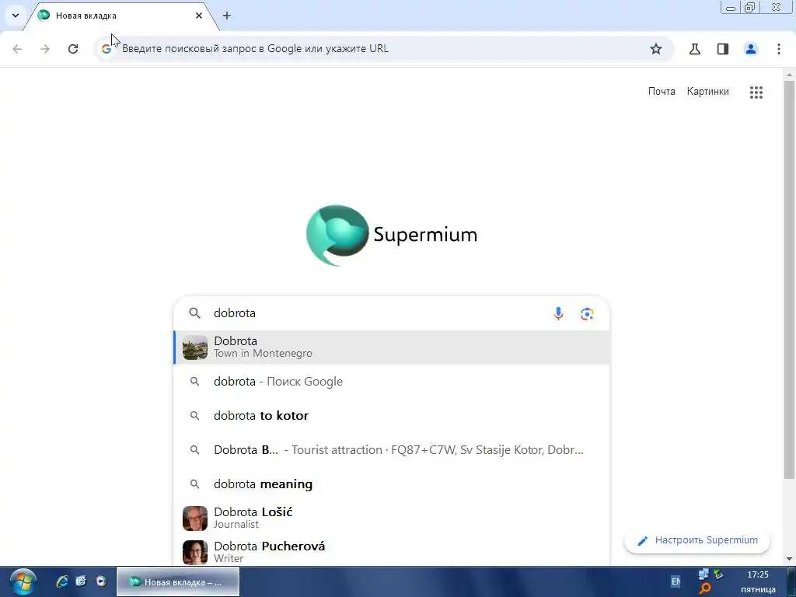Start voice search with microphone icon
The image size is (796, 597).
558,314
